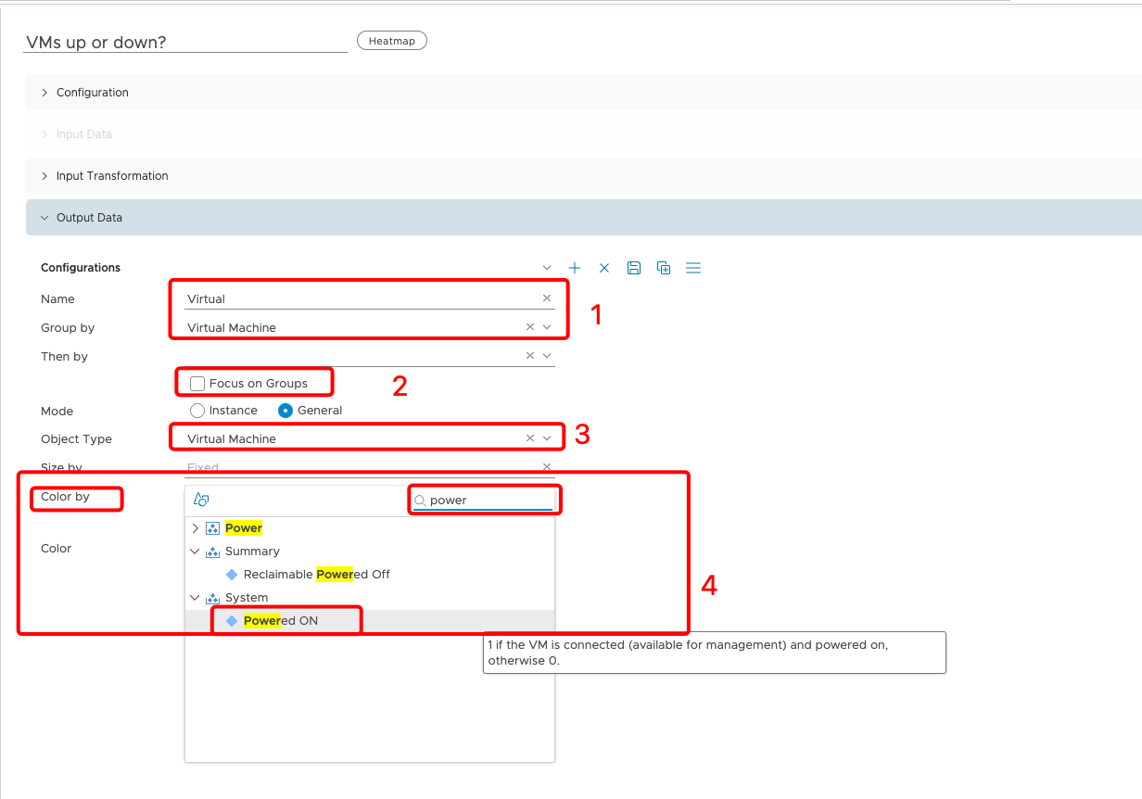Collapse the Output Data section
This screenshot has height=799, width=1142.
tap(44, 217)
